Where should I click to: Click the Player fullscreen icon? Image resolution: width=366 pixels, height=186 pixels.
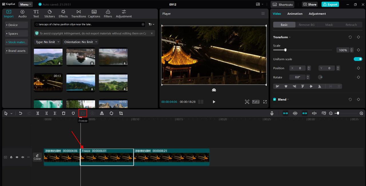(x=265, y=102)
